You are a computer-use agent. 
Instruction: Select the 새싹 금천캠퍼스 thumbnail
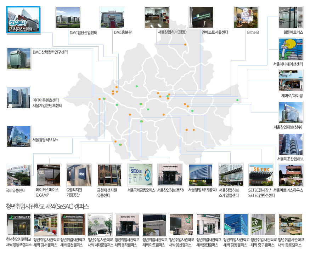click(x=73, y=225)
